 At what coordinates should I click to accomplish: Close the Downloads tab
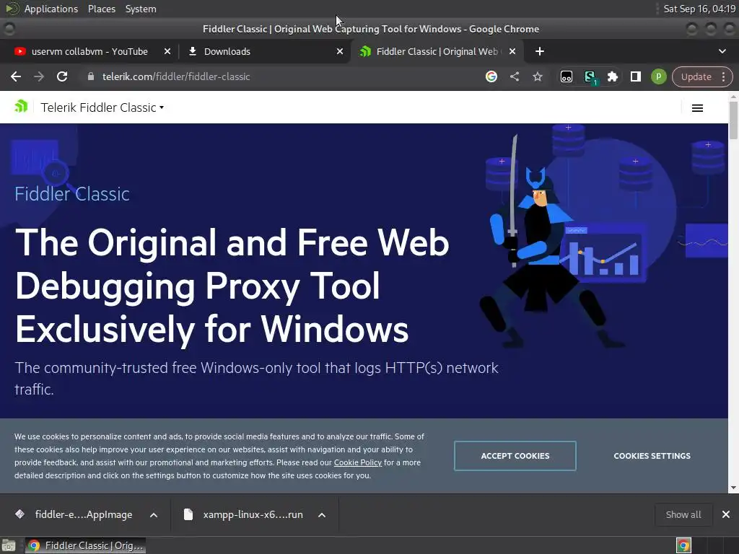pyautogui.click(x=339, y=51)
